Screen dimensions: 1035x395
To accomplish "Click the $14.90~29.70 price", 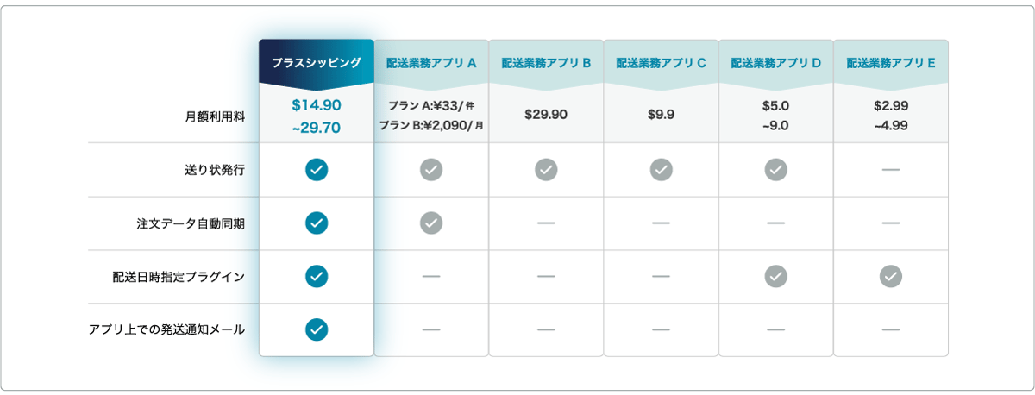I will (x=317, y=116).
